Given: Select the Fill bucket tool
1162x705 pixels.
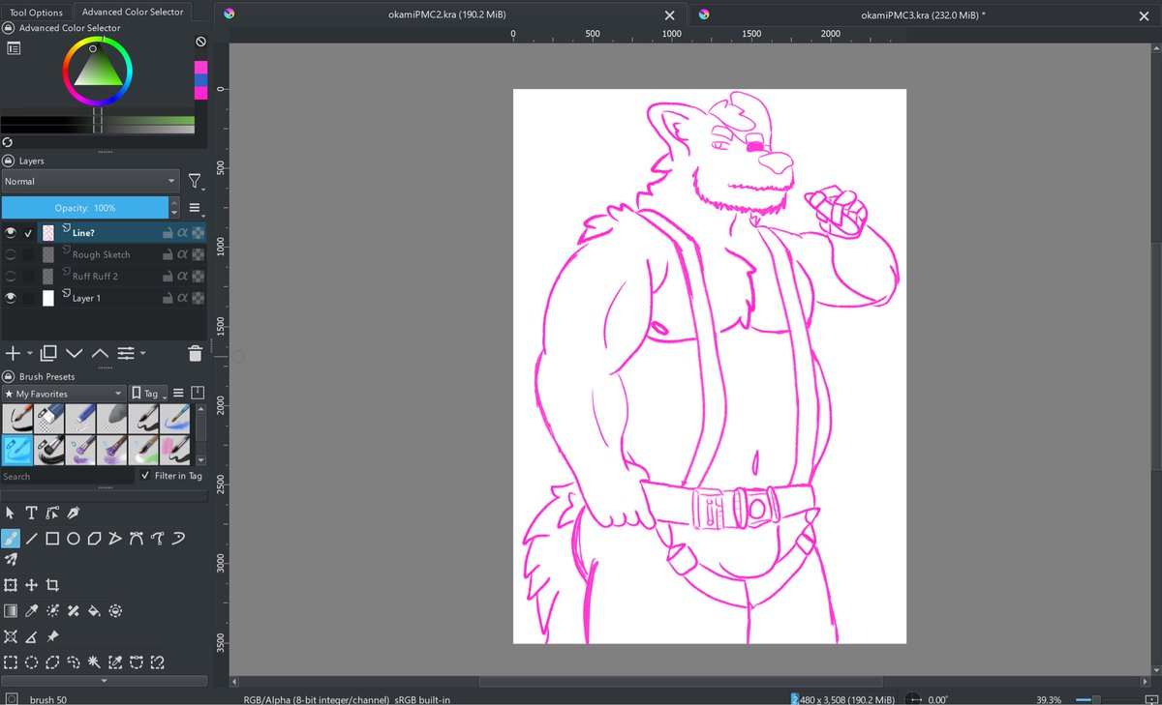Looking at the screenshot, I should coord(95,610).
